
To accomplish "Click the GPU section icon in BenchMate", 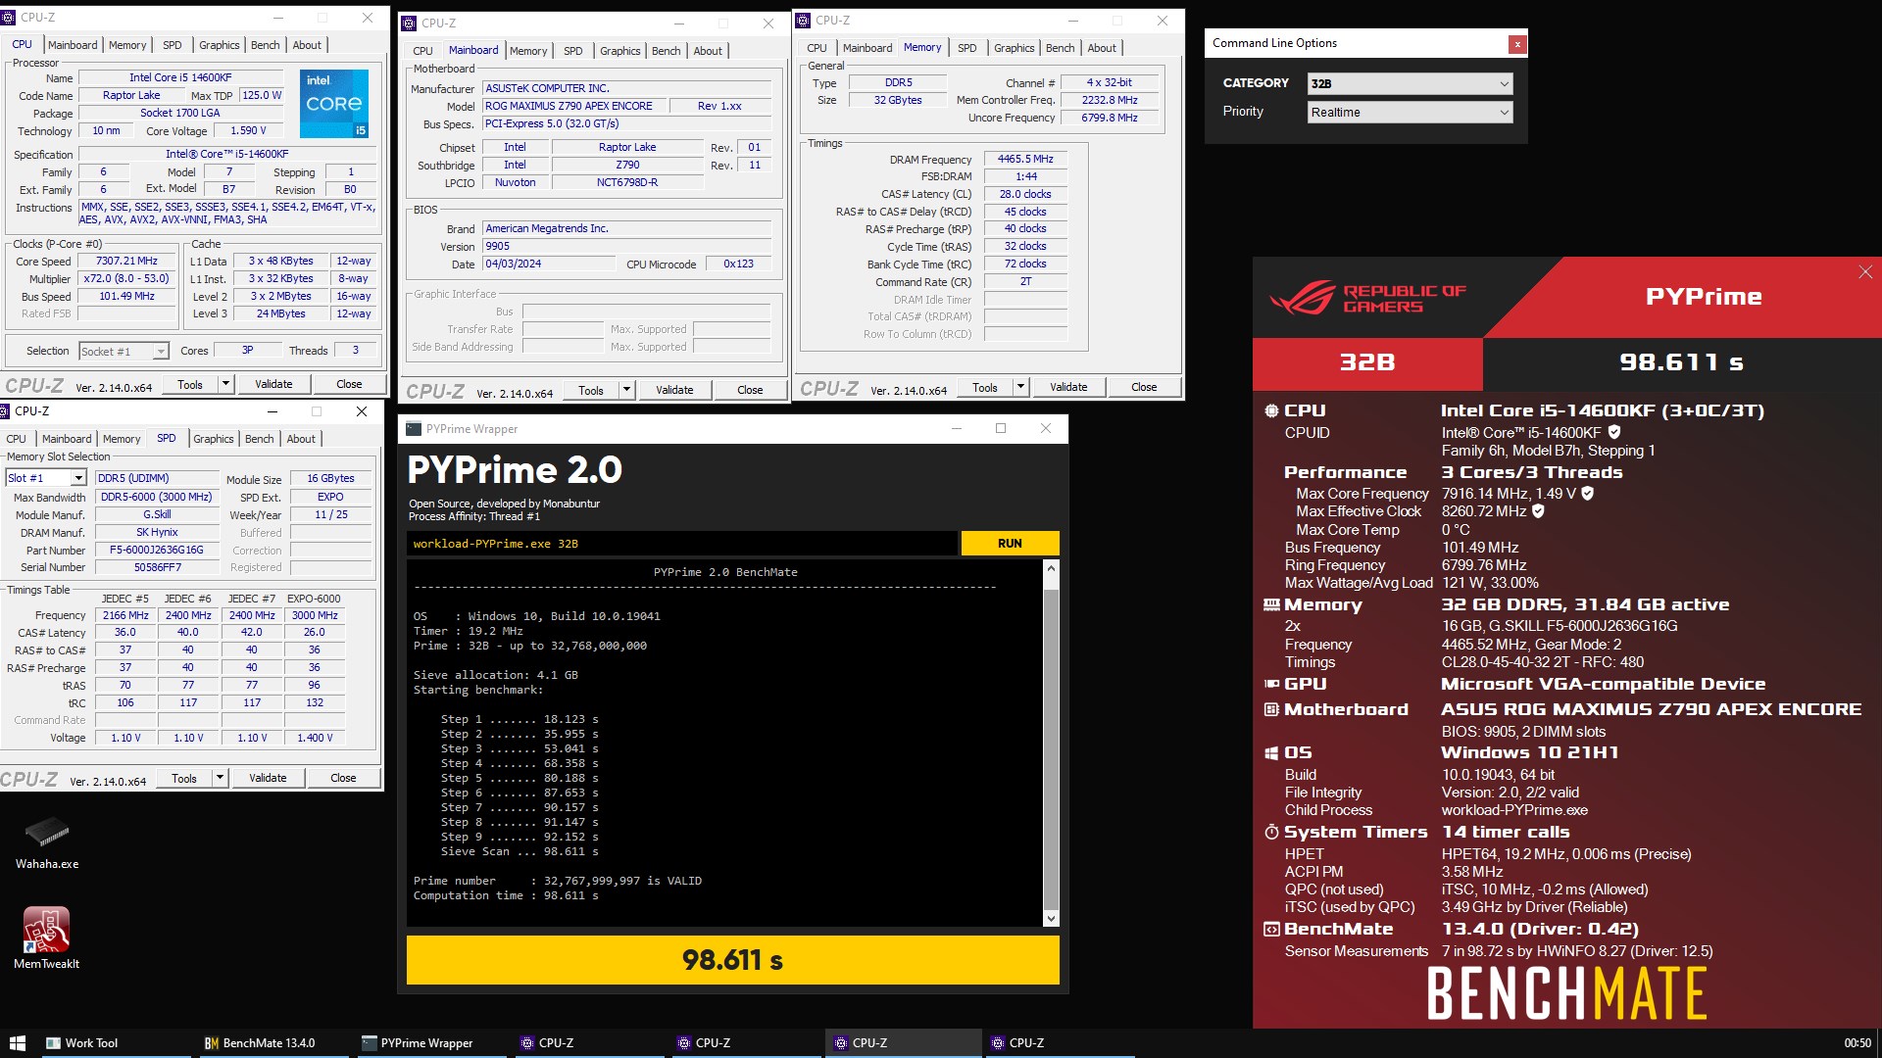I will (1271, 684).
